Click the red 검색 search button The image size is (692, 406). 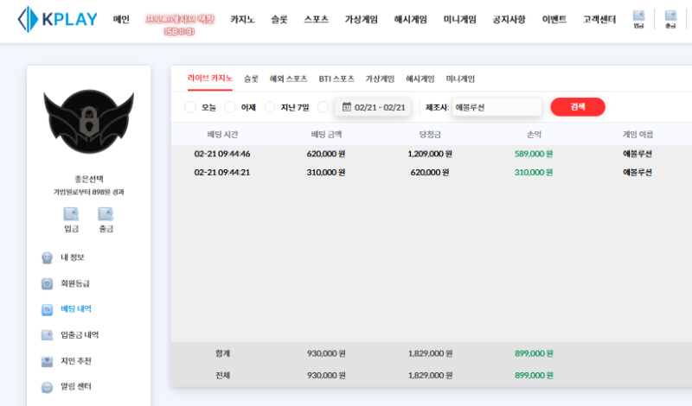578,106
